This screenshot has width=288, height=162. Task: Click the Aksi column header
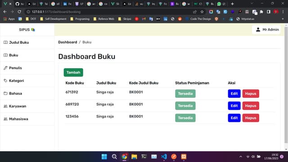[231, 83]
